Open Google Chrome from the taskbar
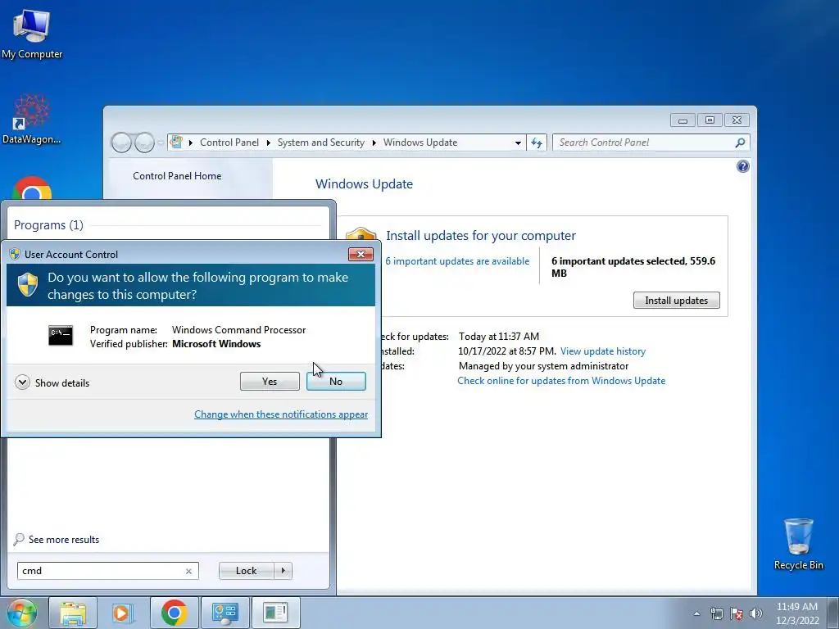The height and width of the screenshot is (629, 839). pos(174,613)
